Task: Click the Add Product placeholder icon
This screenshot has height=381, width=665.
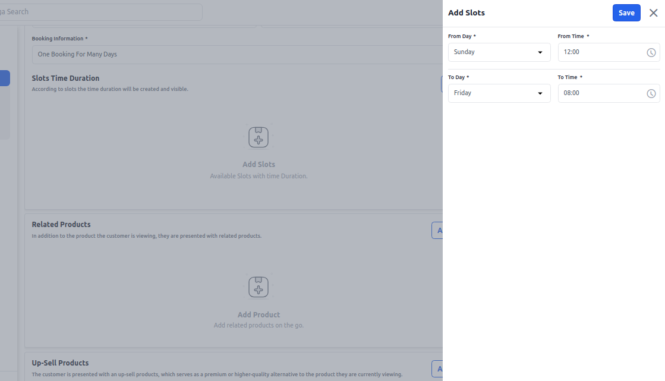Action: point(259,287)
